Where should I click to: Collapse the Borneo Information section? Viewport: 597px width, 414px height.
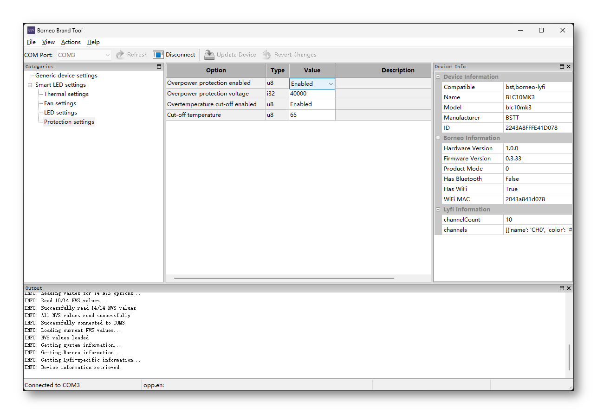[x=438, y=138]
